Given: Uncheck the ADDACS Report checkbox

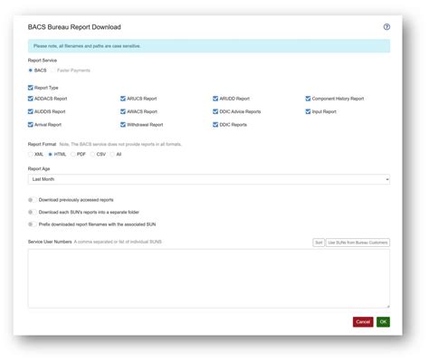Looking at the screenshot, I should [31, 99].
